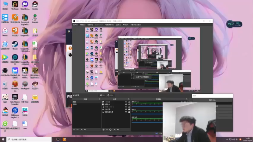
Task: Toggle lock on the 显示器采集 display source
Action: pos(129,112)
